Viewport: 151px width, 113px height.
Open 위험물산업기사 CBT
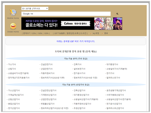48,104
